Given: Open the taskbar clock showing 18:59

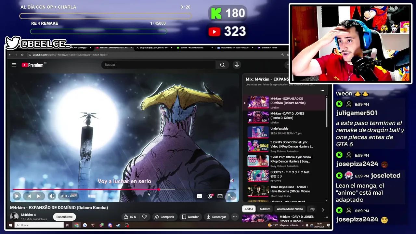Looking at the screenshot, I should pos(319,225).
